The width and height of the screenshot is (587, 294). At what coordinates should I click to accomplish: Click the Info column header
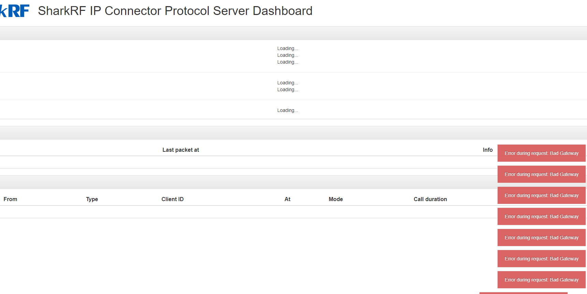click(x=487, y=150)
